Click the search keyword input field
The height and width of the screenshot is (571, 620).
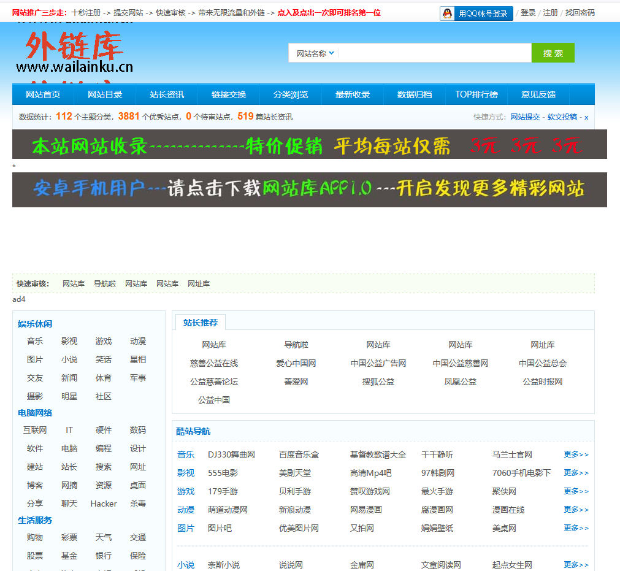click(x=434, y=53)
